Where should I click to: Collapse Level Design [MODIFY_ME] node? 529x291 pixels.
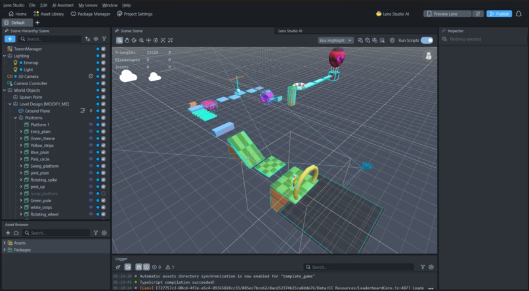click(x=10, y=104)
